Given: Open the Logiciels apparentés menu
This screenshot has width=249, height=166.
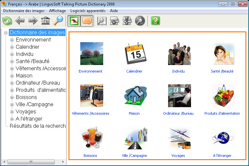Looking at the screenshot, I should tap(88, 11).
